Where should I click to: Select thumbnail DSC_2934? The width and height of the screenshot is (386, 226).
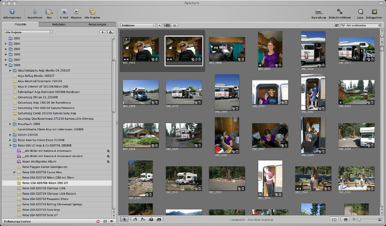point(313,178)
